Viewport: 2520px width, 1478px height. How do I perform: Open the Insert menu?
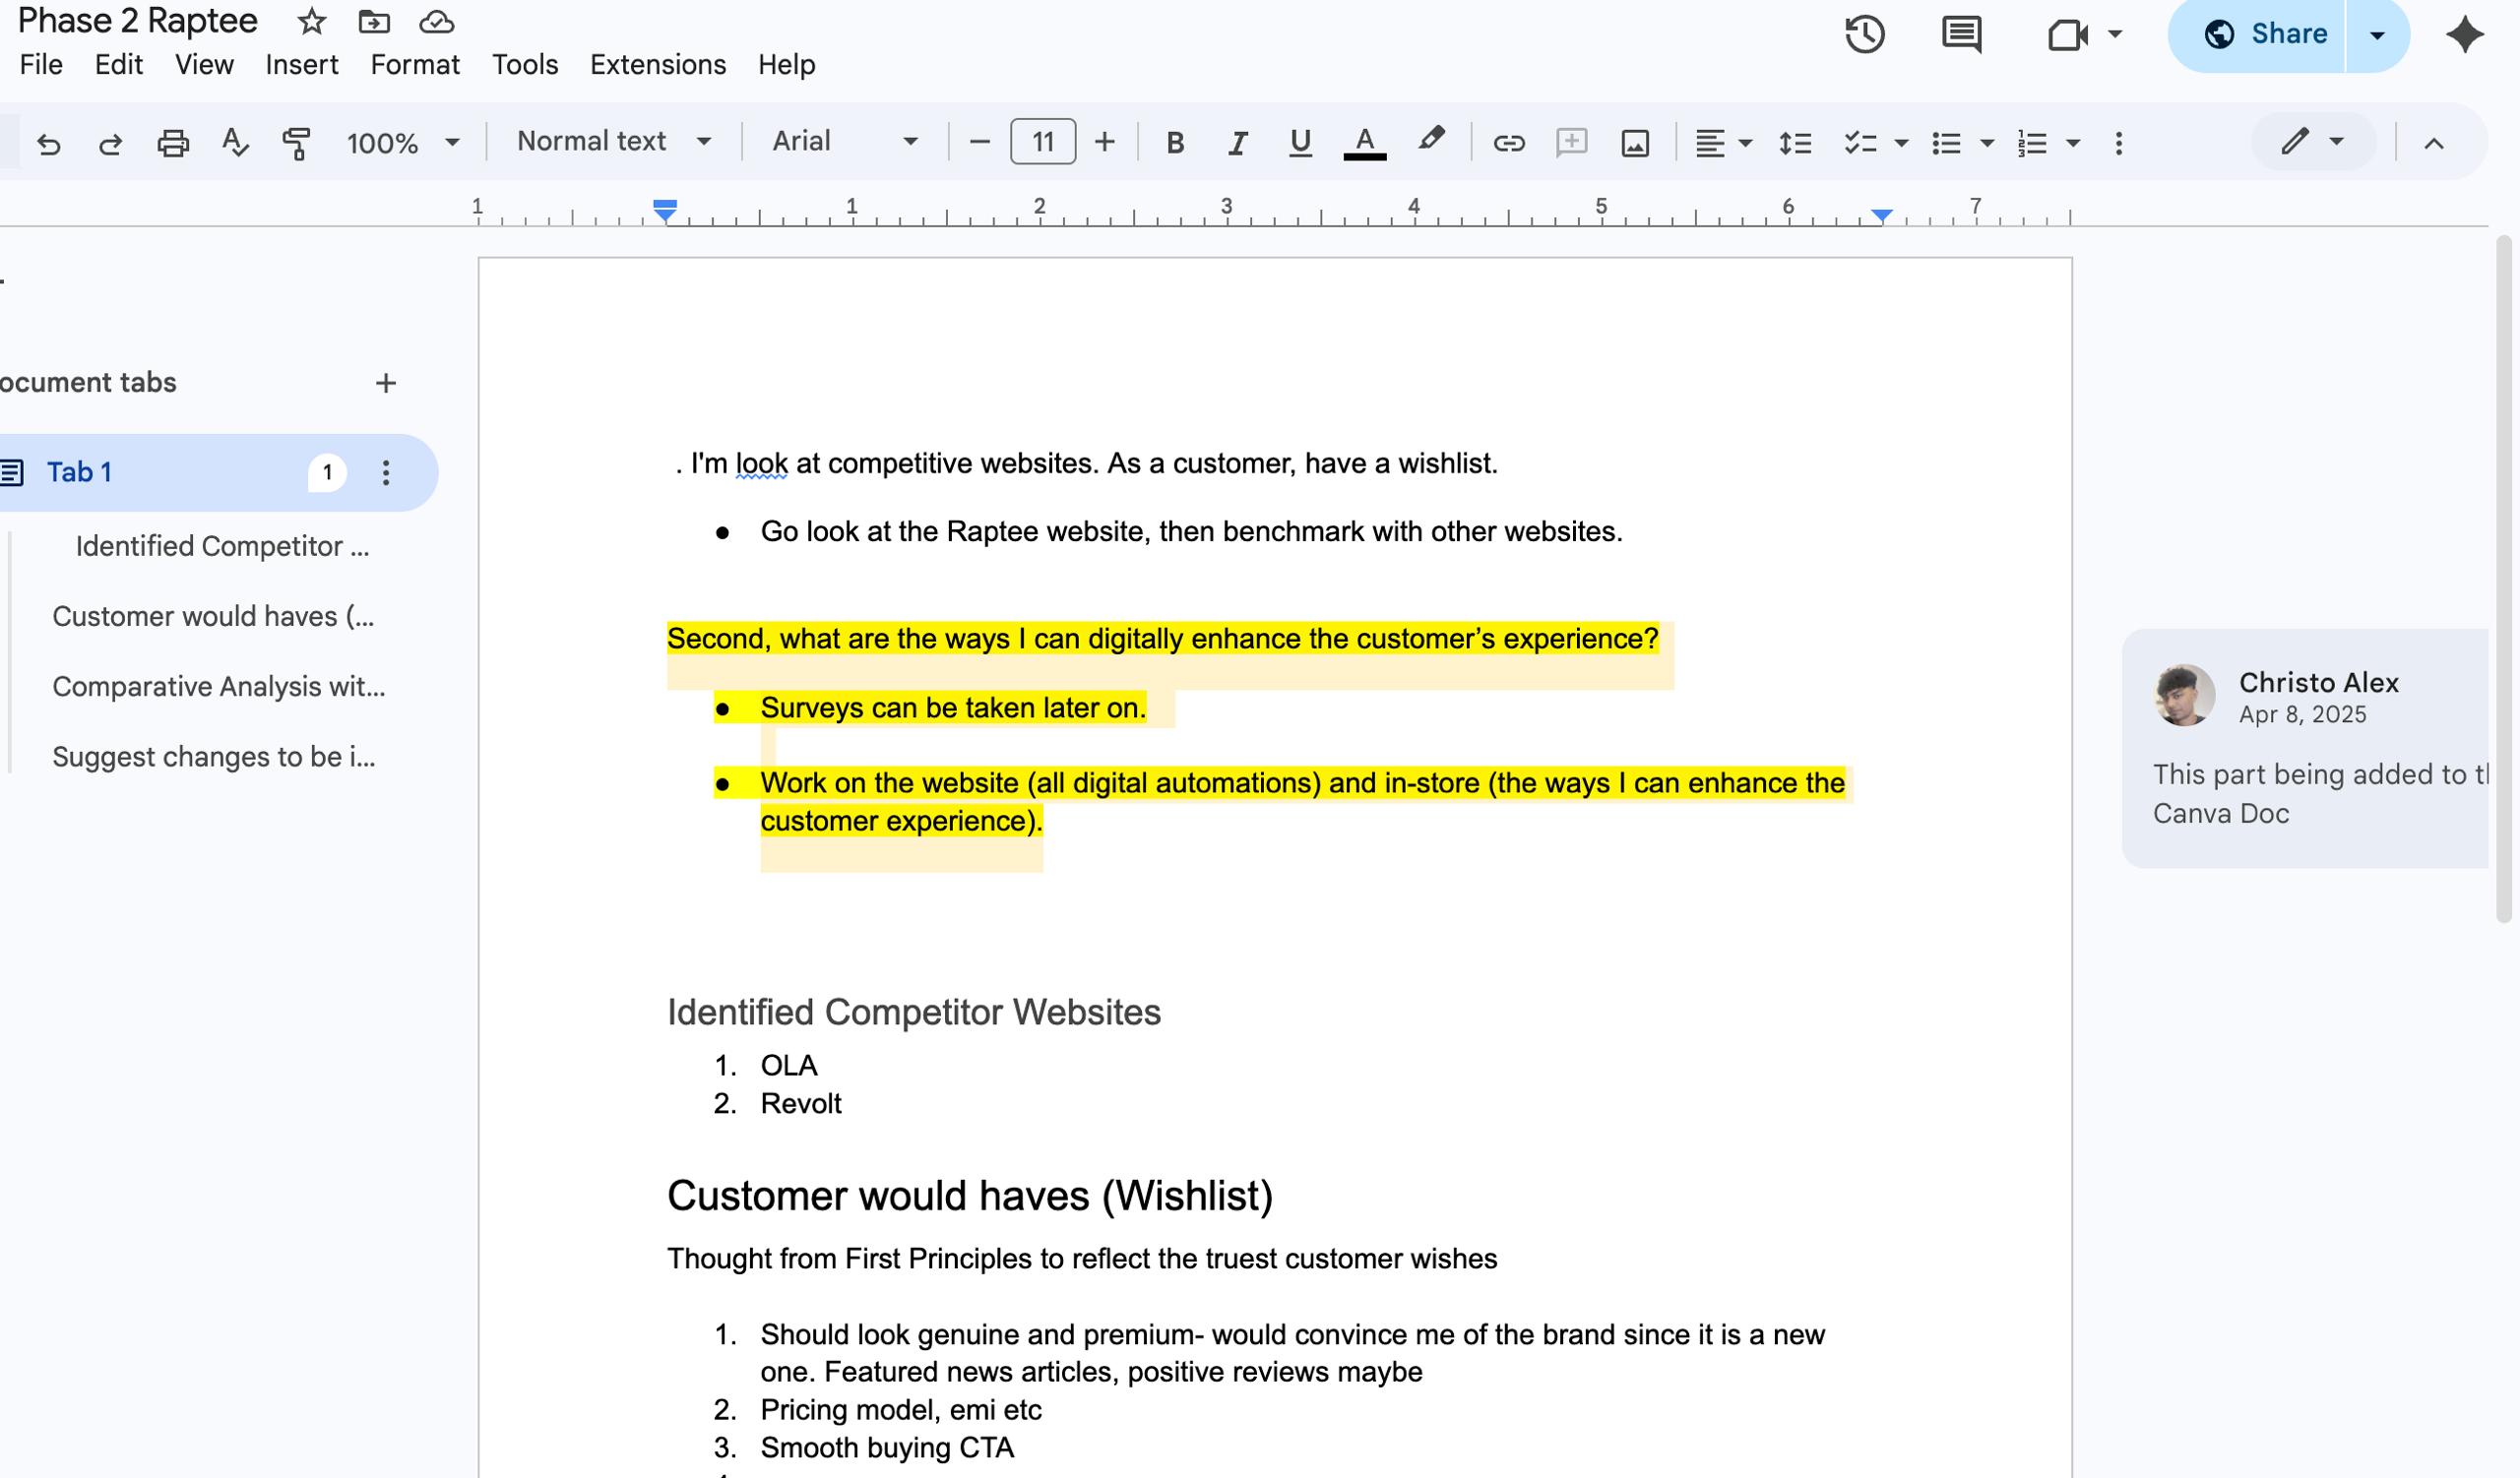[x=301, y=65]
